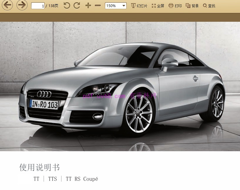Start slideshow mode (幻灯片)
Screen dimensions: 240x190
[139, 6]
